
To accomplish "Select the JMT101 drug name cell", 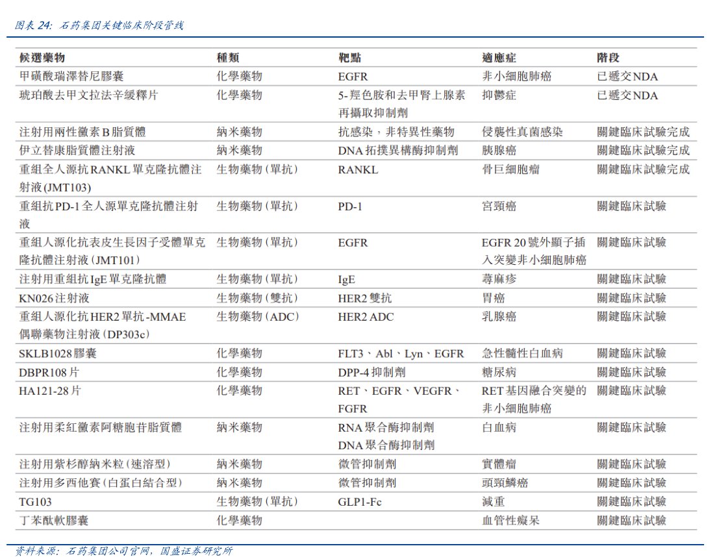I will (x=112, y=251).
